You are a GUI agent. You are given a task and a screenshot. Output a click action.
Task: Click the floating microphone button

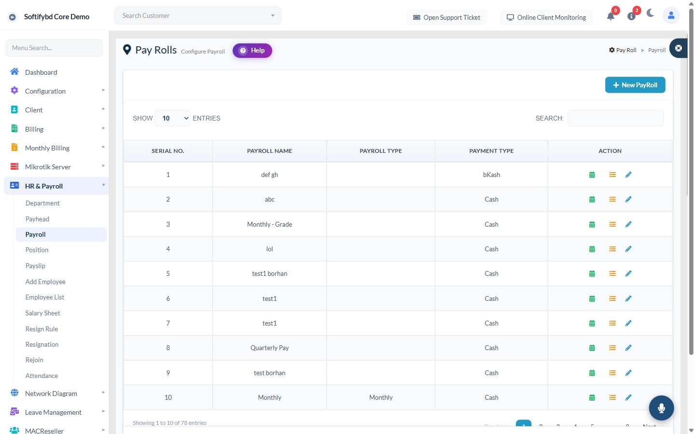click(x=661, y=408)
